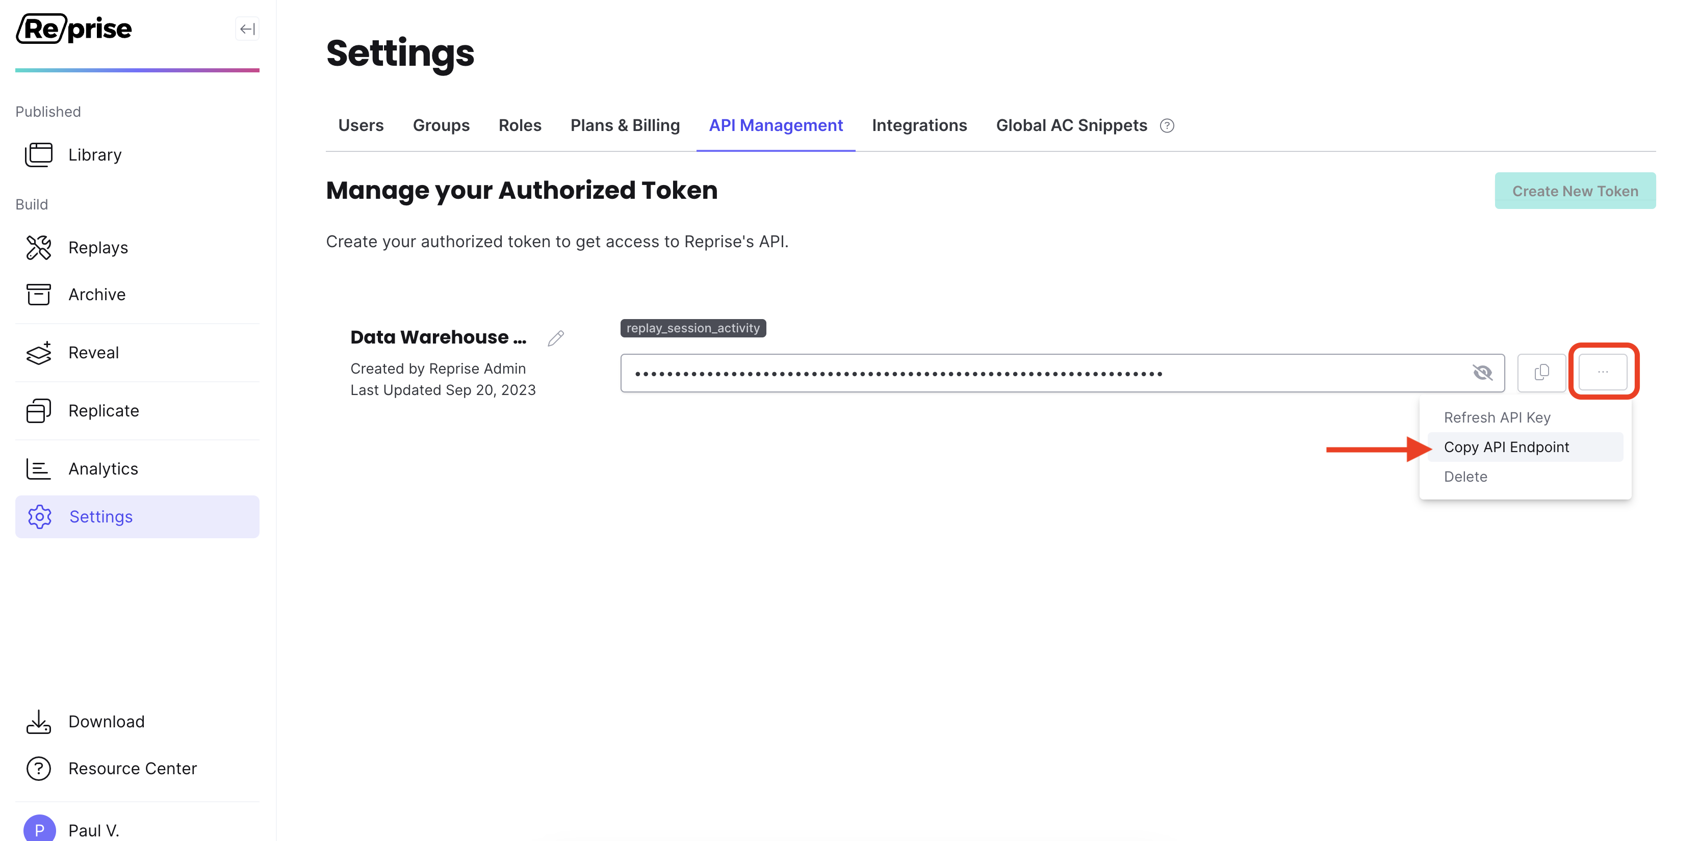Viewport: 1699px width, 841px height.
Task: Click the Data Warehouse token name
Action: coord(438,337)
